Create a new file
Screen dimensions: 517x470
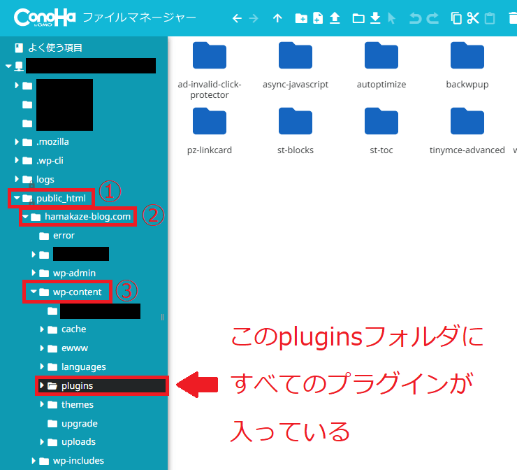(318, 18)
